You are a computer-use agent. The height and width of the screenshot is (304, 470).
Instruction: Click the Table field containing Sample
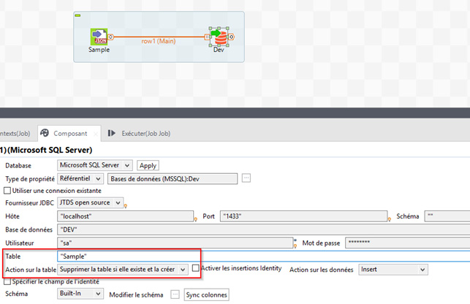(x=263, y=256)
